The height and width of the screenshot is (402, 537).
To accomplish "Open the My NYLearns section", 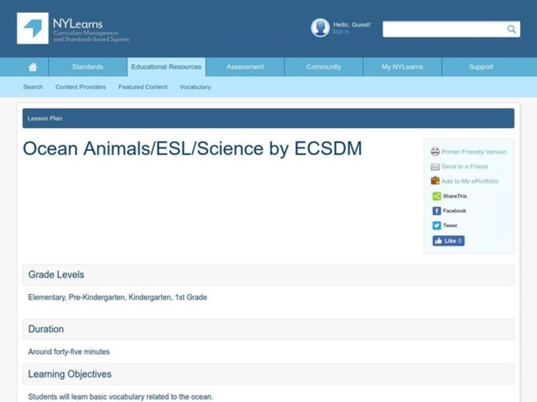I will [x=401, y=66].
